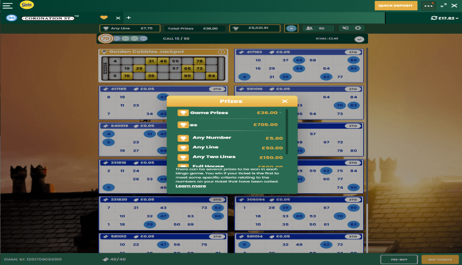Click the STAKE: £2.40 label
This screenshot has width=462, height=265.
click(327, 39)
